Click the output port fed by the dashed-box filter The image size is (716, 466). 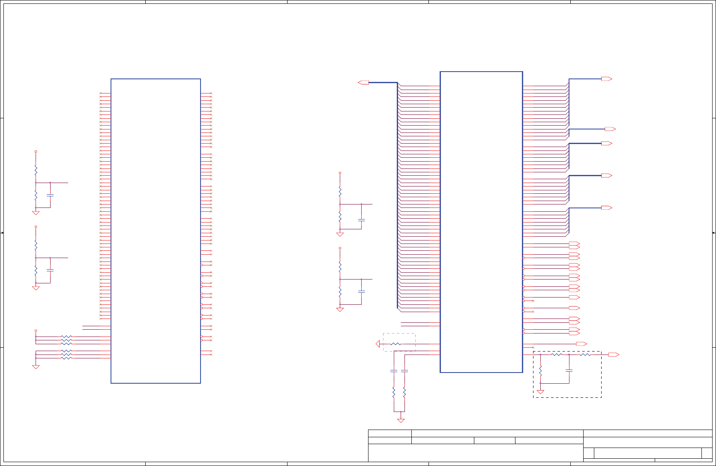614,355
